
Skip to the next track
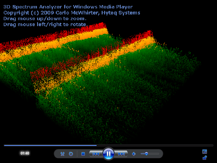pos(121,154)
